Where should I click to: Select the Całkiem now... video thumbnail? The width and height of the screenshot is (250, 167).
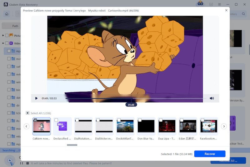pos(42,126)
